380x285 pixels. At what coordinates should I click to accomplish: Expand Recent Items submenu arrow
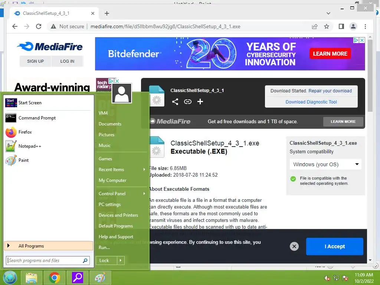point(144,169)
